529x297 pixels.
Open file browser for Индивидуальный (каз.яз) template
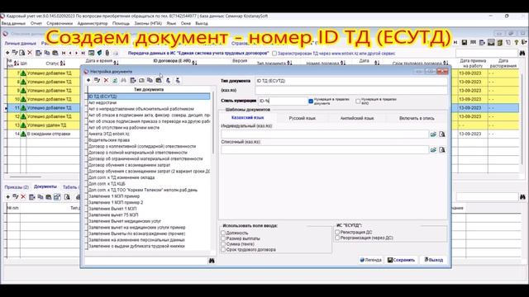point(433,134)
